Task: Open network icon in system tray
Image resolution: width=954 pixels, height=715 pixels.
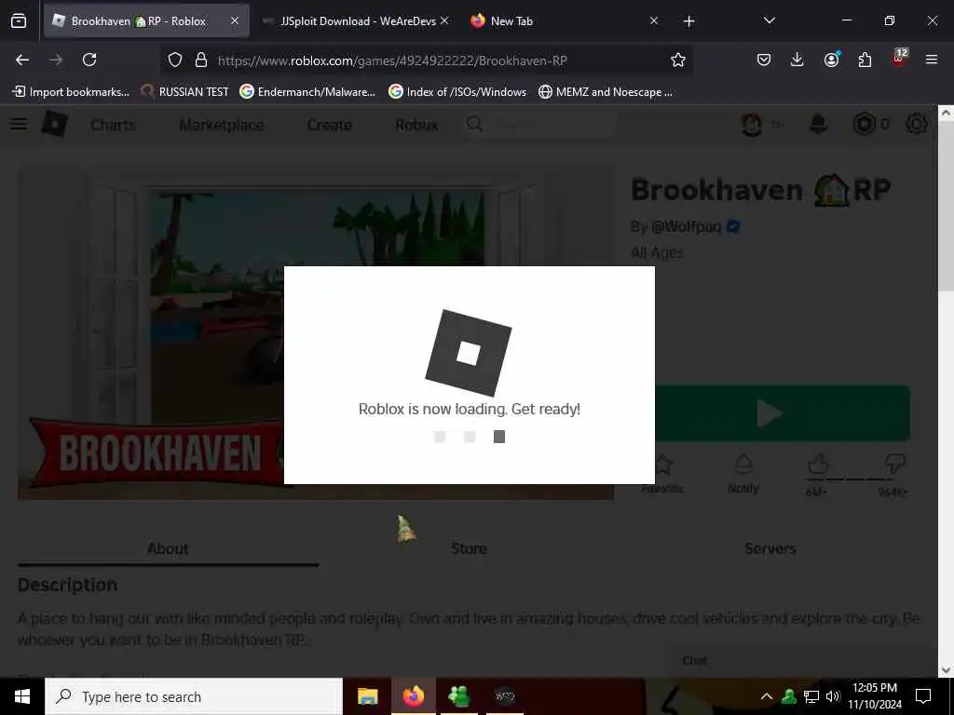Action: pyautogui.click(x=811, y=696)
